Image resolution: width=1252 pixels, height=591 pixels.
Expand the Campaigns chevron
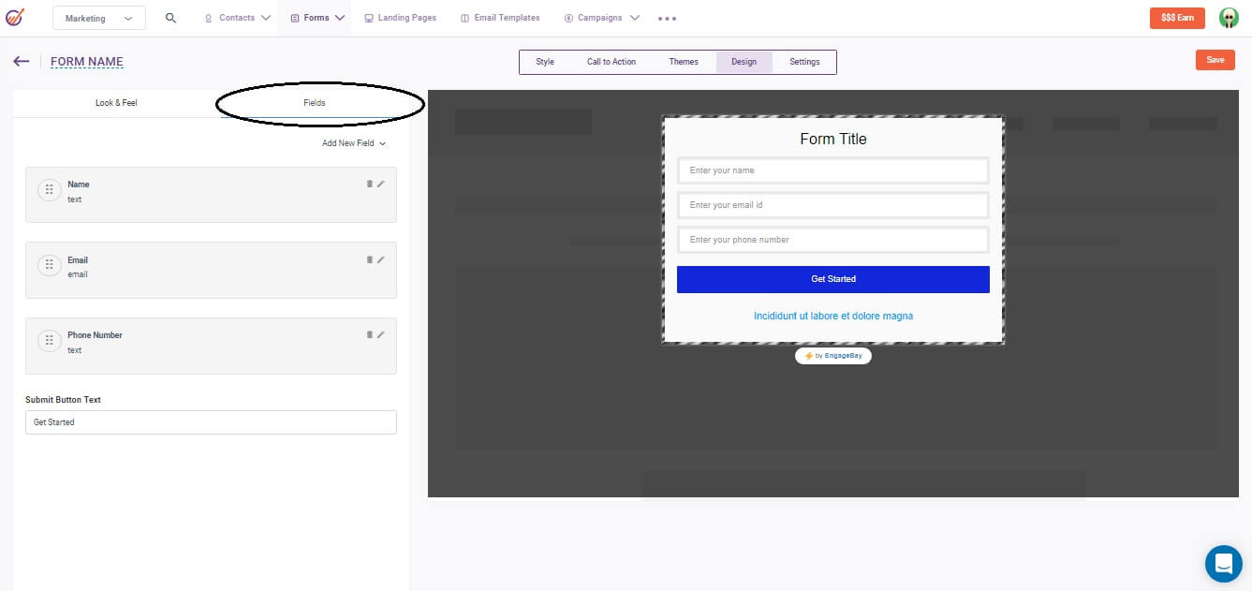click(x=634, y=17)
